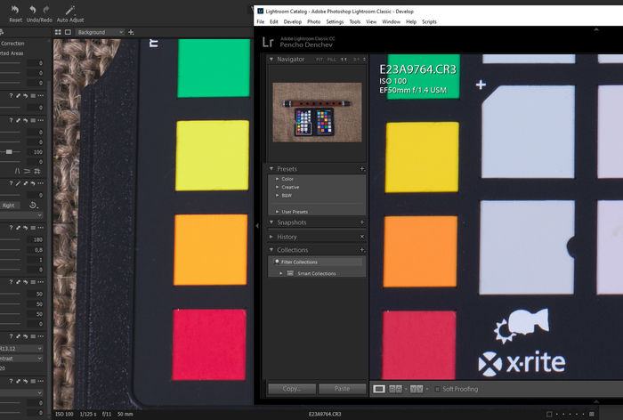Click the Auto Adjust magic wand icon
This screenshot has width=623, height=420.
70,8
